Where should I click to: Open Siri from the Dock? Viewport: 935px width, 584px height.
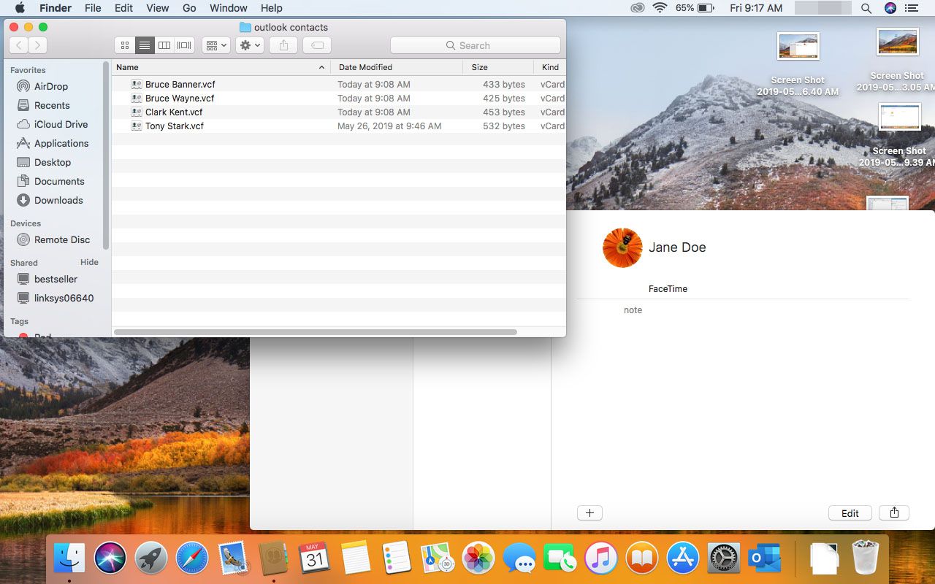pyautogui.click(x=110, y=559)
